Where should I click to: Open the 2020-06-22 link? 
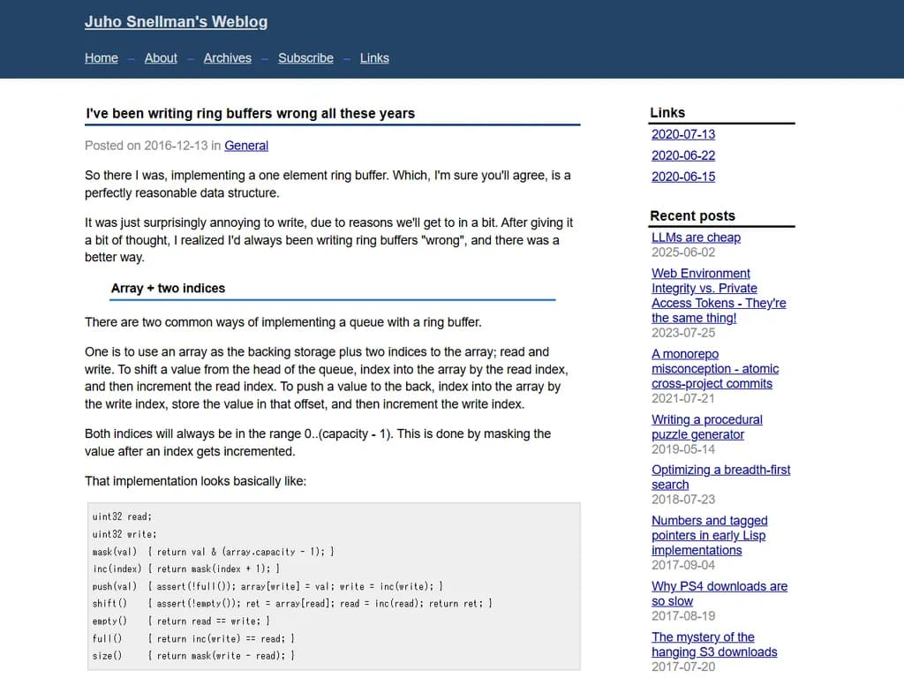682,155
